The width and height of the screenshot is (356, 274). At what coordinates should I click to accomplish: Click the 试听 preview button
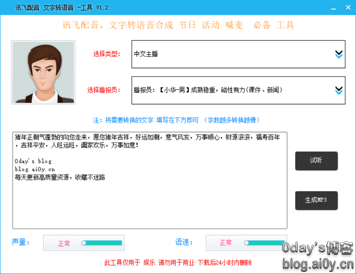316,161
